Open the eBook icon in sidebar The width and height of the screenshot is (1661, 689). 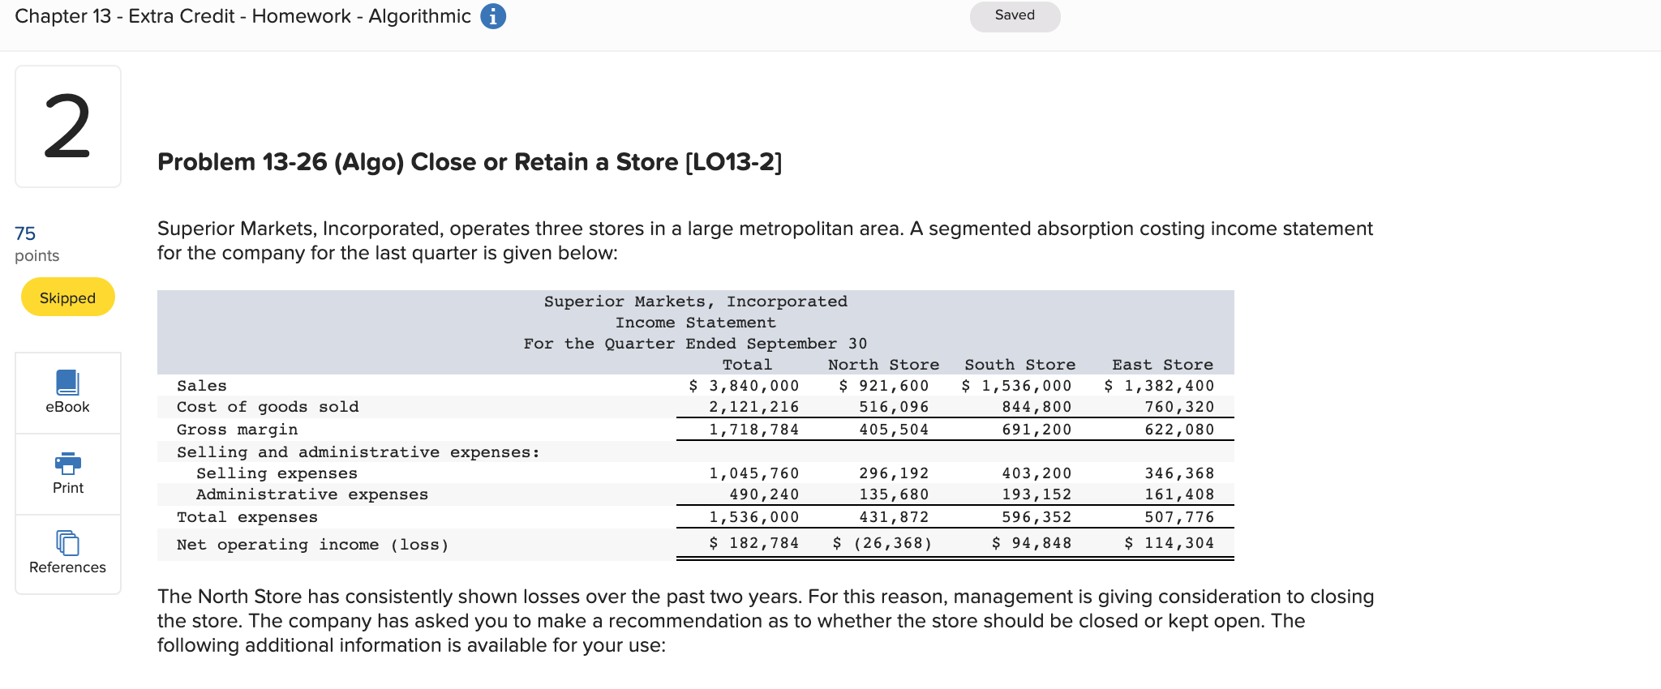[67, 382]
